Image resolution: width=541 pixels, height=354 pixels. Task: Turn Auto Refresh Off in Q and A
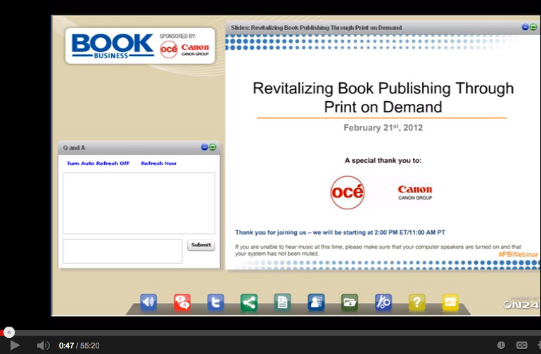(98, 164)
